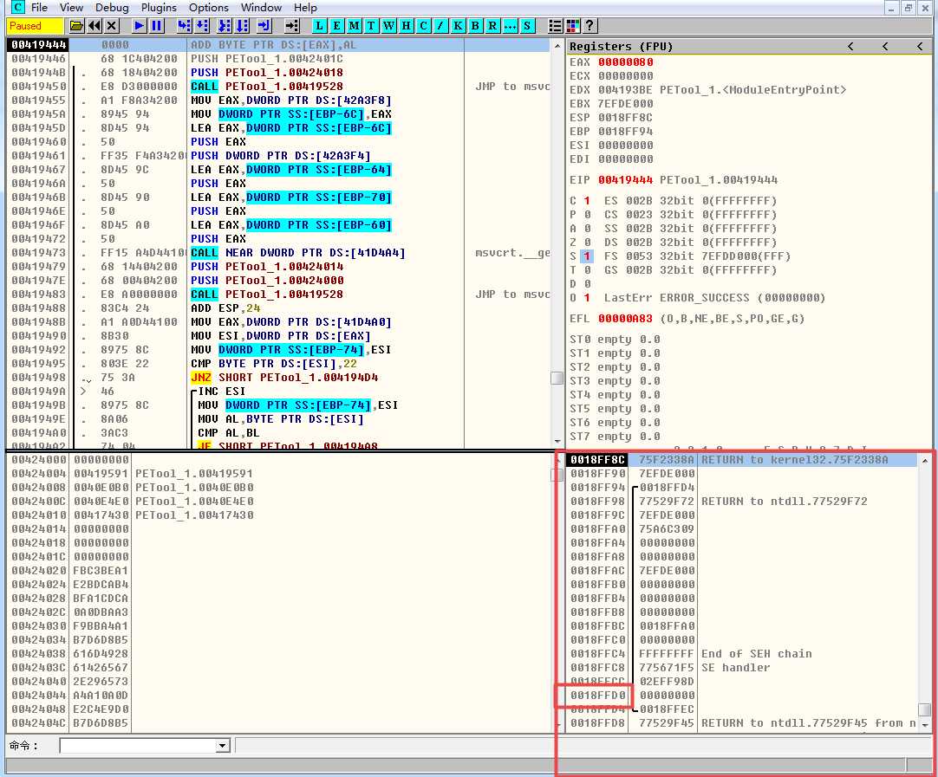The image size is (938, 777).
Task: Toggle the Z flag value in registers
Action: click(585, 243)
